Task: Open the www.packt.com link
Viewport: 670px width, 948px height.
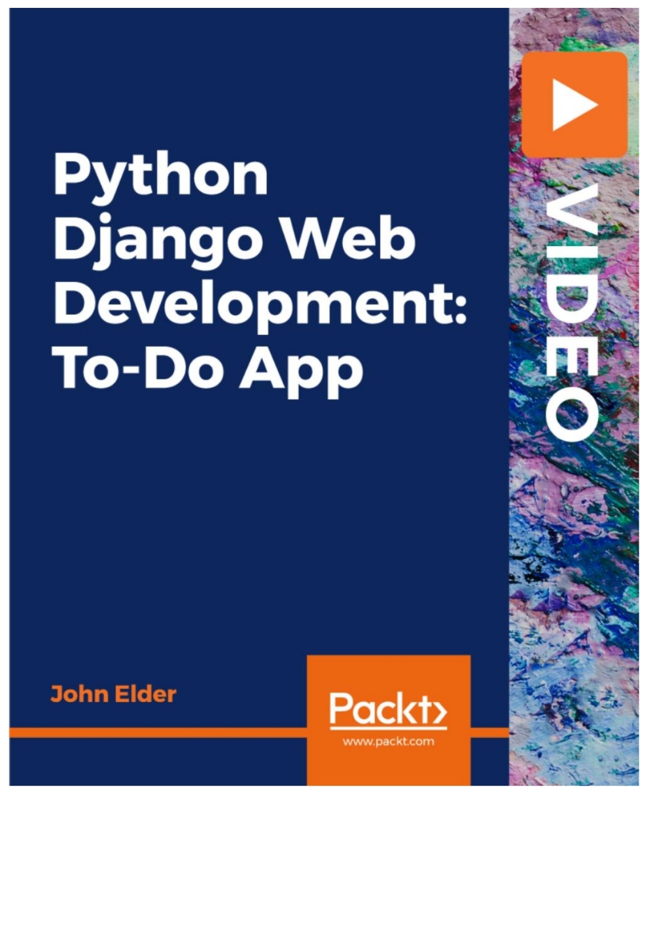Action: pyautogui.click(x=389, y=741)
